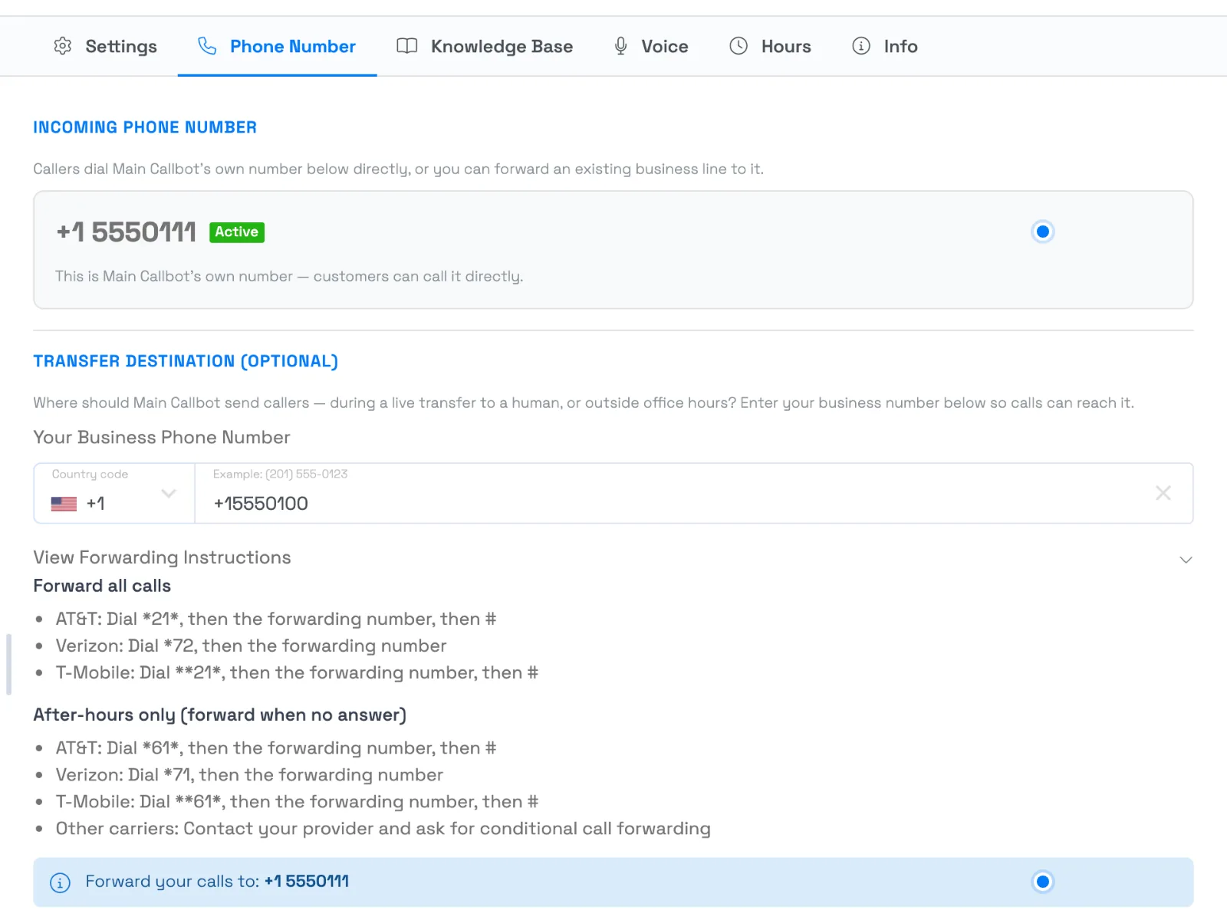Viewport: 1227px width, 920px height.
Task: Click the circled-i Info tab icon
Action: click(861, 46)
